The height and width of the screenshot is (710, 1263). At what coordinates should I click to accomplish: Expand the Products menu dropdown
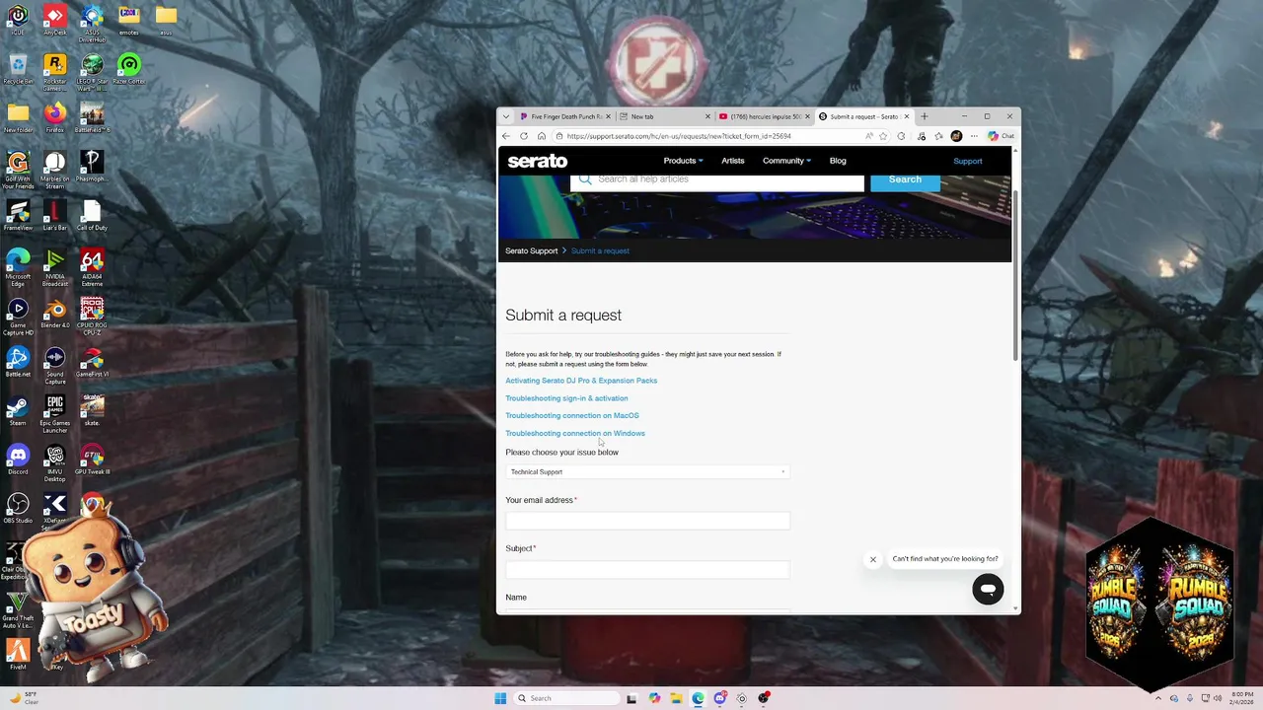coord(683,161)
